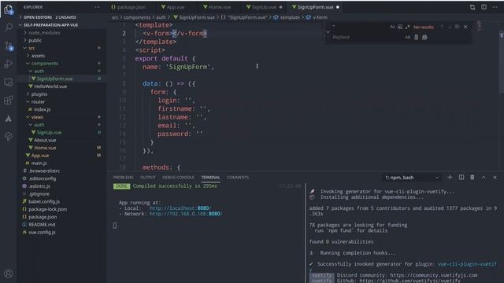Collapse the components folder
The width and height of the screenshot is (504, 283).
tap(45, 64)
